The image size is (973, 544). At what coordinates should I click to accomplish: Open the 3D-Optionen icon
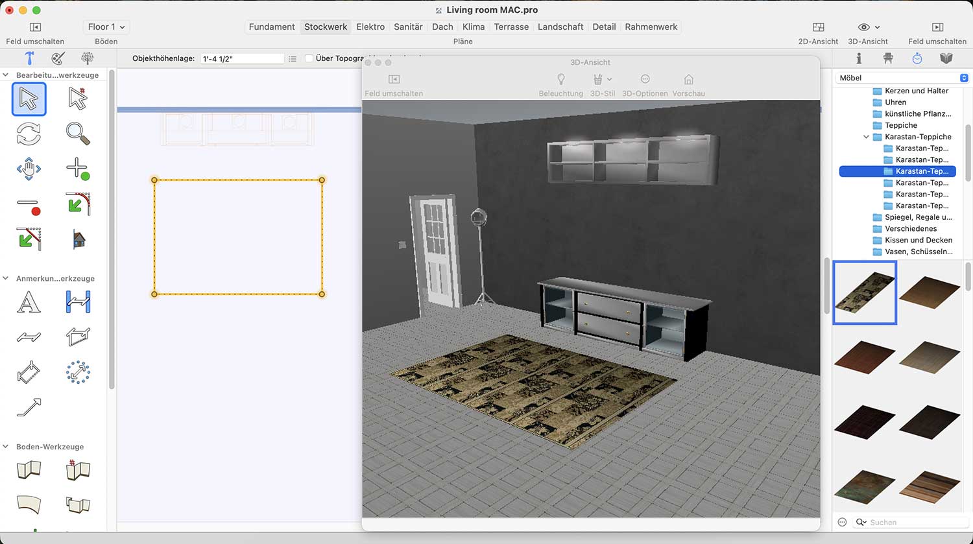[645, 79]
